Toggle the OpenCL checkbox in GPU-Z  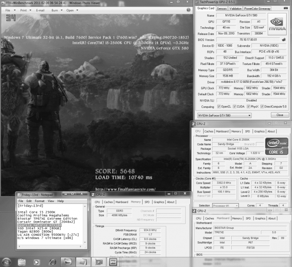[x=219, y=107]
